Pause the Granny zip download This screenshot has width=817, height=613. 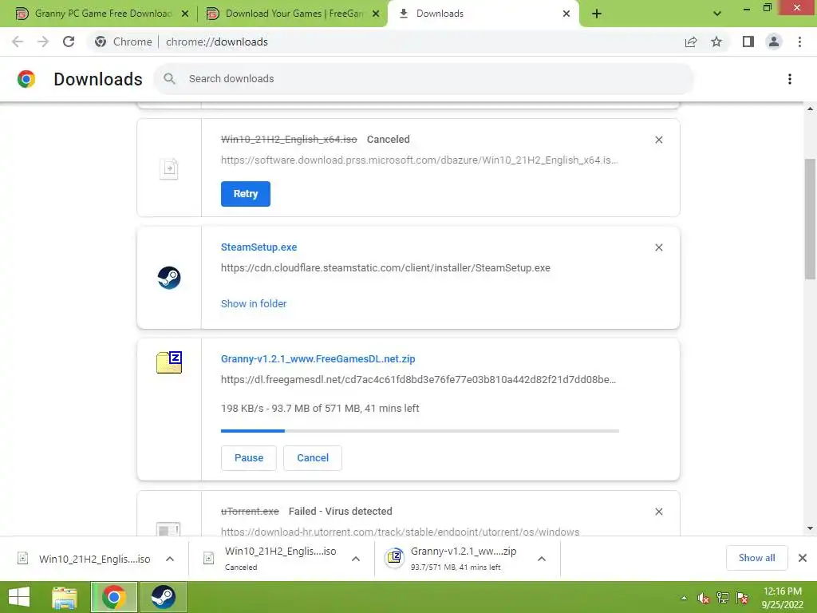(x=249, y=457)
